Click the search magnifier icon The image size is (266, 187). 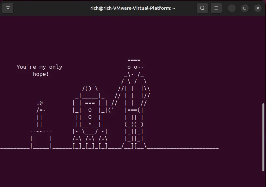click(x=202, y=8)
